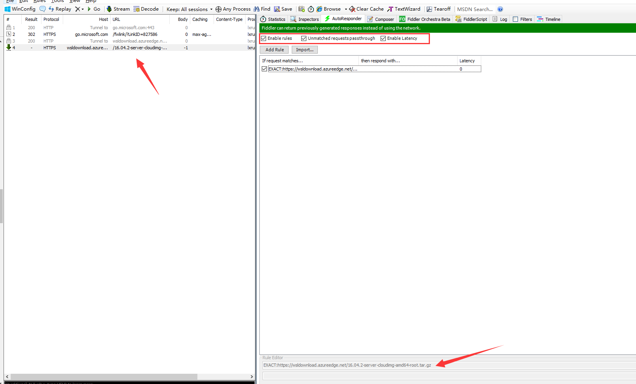Switch to the Statistics tab

tap(273, 19)
